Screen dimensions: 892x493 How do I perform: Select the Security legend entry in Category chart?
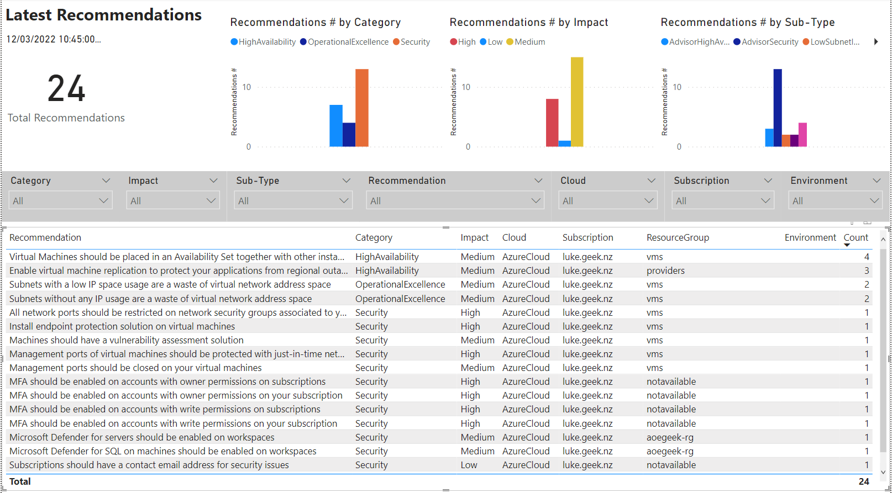pos(411,42)
